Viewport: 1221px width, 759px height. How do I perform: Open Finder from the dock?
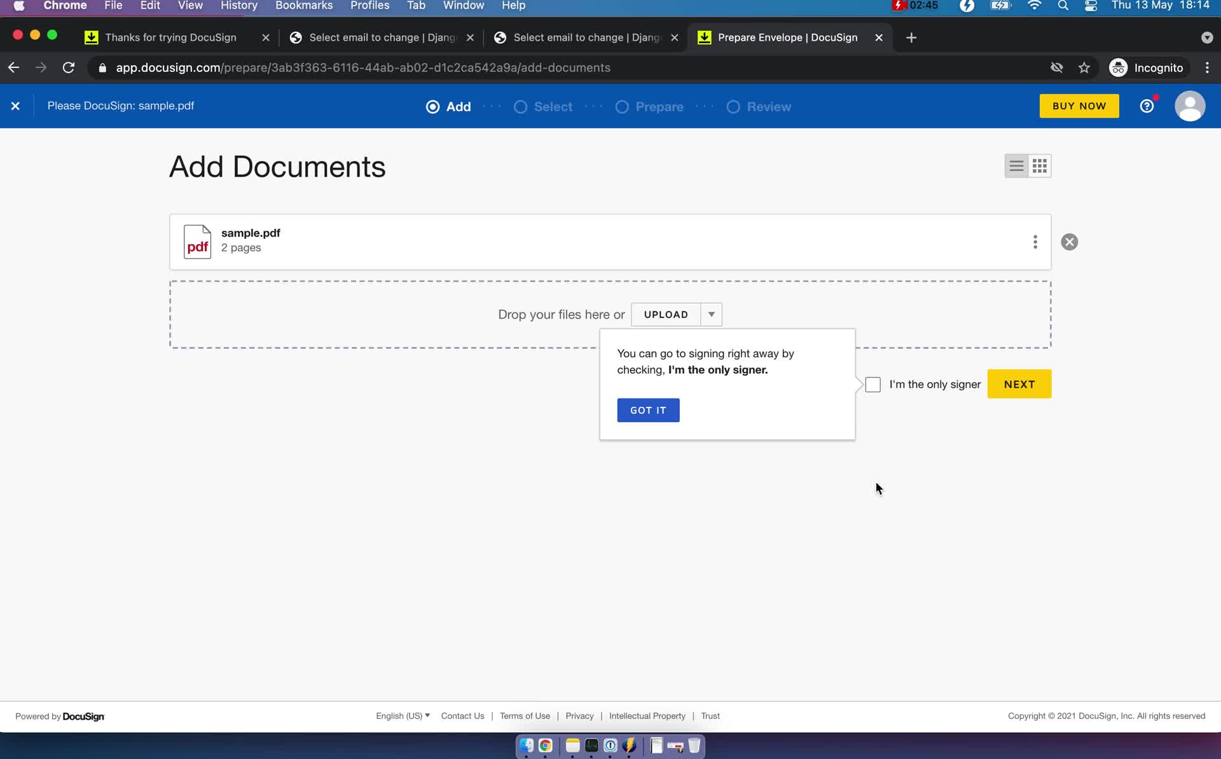527,745
